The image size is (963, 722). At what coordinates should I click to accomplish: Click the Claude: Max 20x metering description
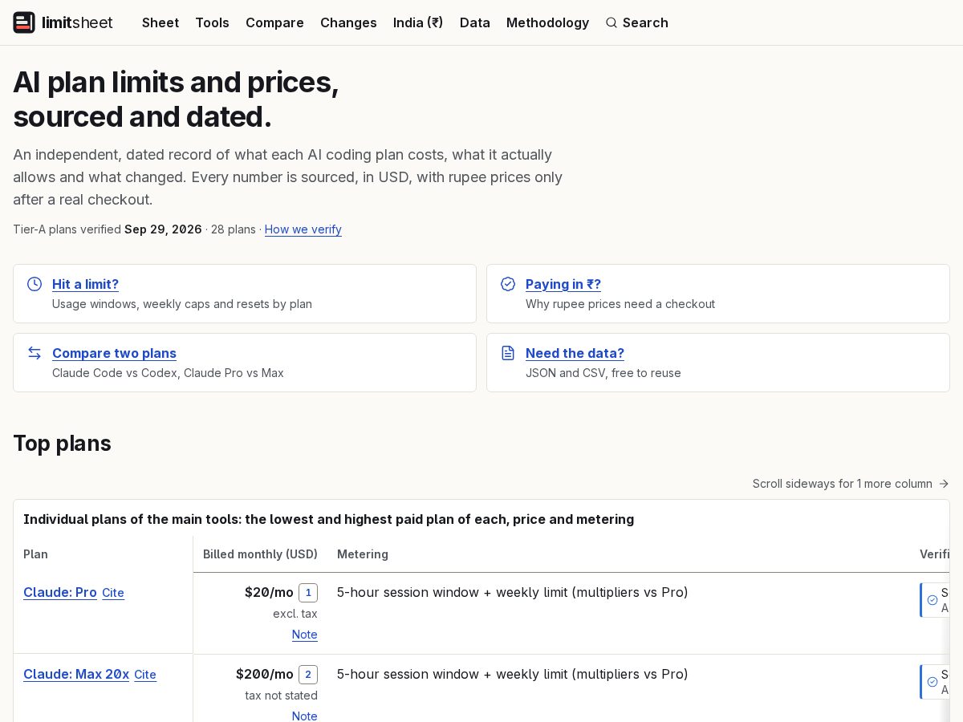click(513, 674)
